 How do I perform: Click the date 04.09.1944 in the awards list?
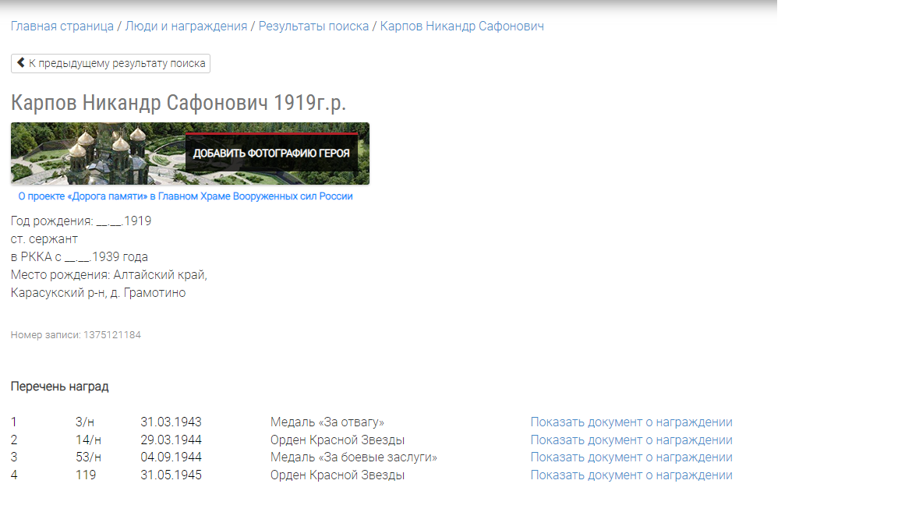point(171,457)
